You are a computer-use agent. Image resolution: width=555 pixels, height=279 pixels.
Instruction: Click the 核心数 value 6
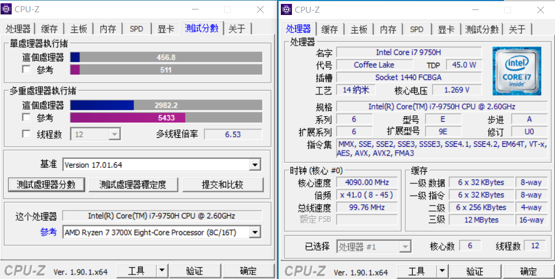(470, 246)
